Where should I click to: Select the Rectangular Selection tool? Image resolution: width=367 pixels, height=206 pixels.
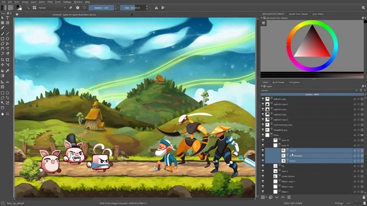tap(2, 93)
